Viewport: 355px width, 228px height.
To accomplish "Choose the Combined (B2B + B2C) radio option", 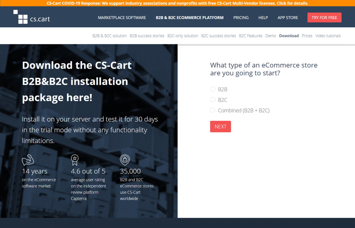I will pos(213,110).
